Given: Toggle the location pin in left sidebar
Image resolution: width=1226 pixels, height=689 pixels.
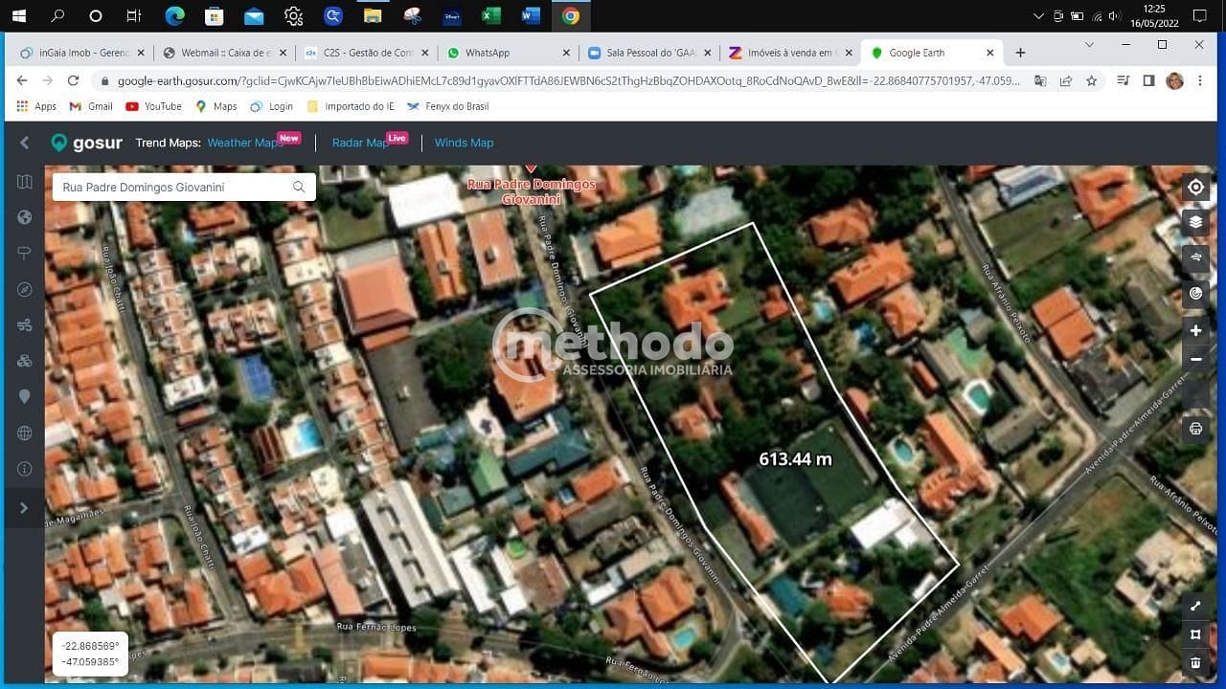Looking at the screenshot, I should [25, 396].
